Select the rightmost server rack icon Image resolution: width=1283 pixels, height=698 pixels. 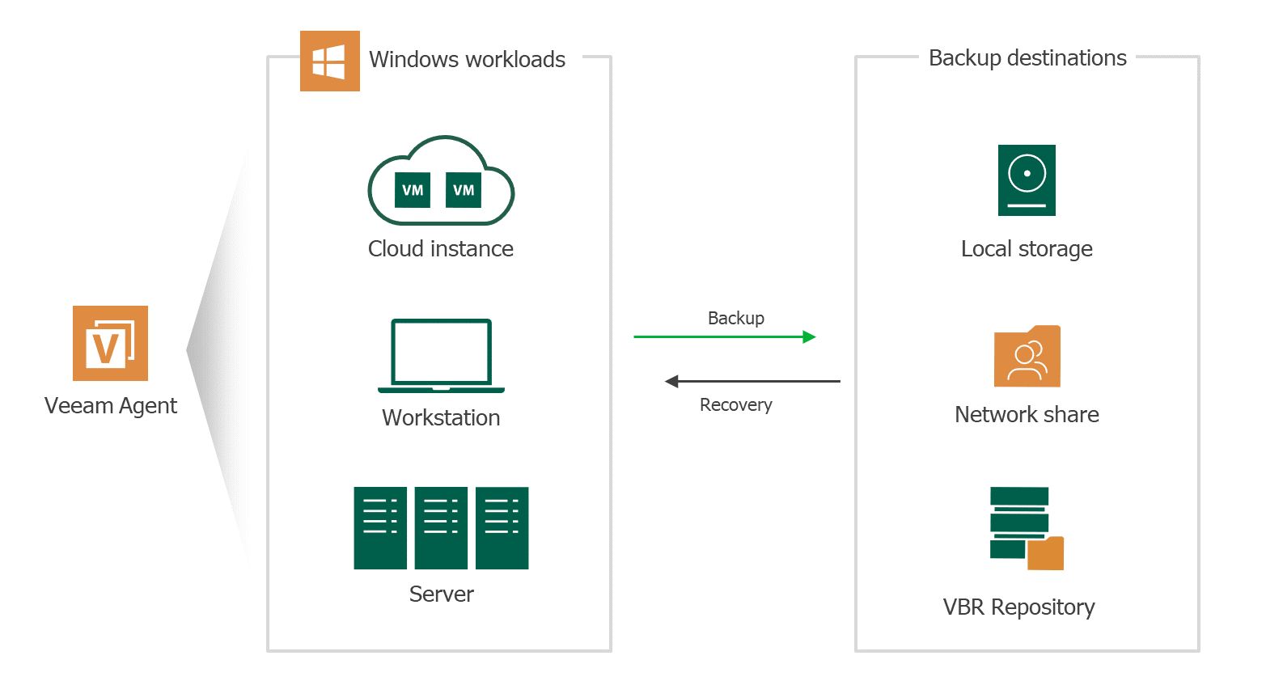[x=502, y=528]
